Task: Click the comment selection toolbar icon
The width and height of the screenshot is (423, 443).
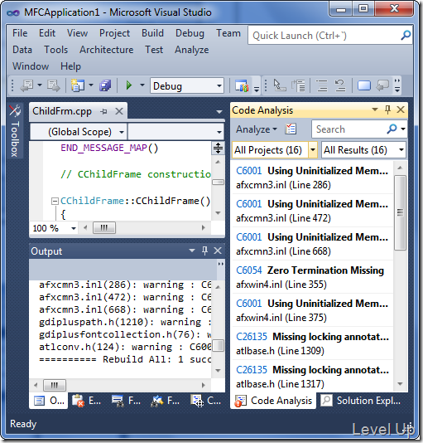Action: click(x=382, y=85)
